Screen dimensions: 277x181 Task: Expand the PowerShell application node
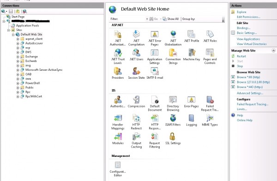pyautogui.click(x=18, y=83)
